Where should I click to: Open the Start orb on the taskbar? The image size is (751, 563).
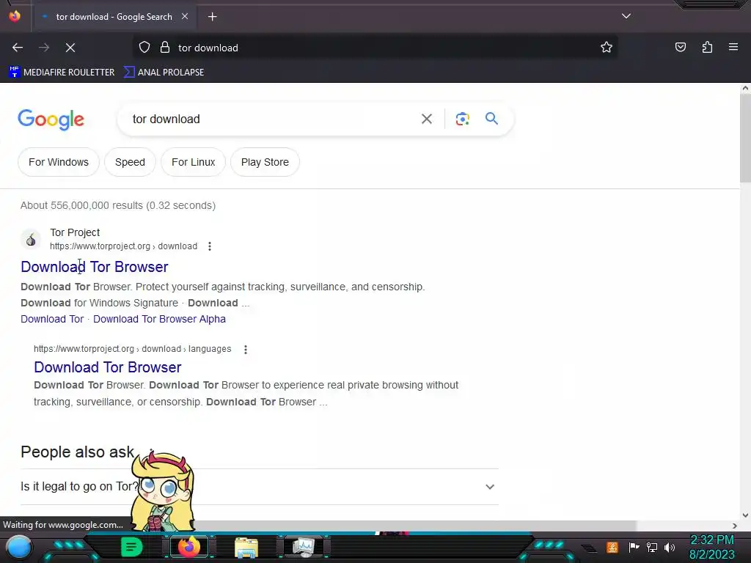tap(19, 547)
